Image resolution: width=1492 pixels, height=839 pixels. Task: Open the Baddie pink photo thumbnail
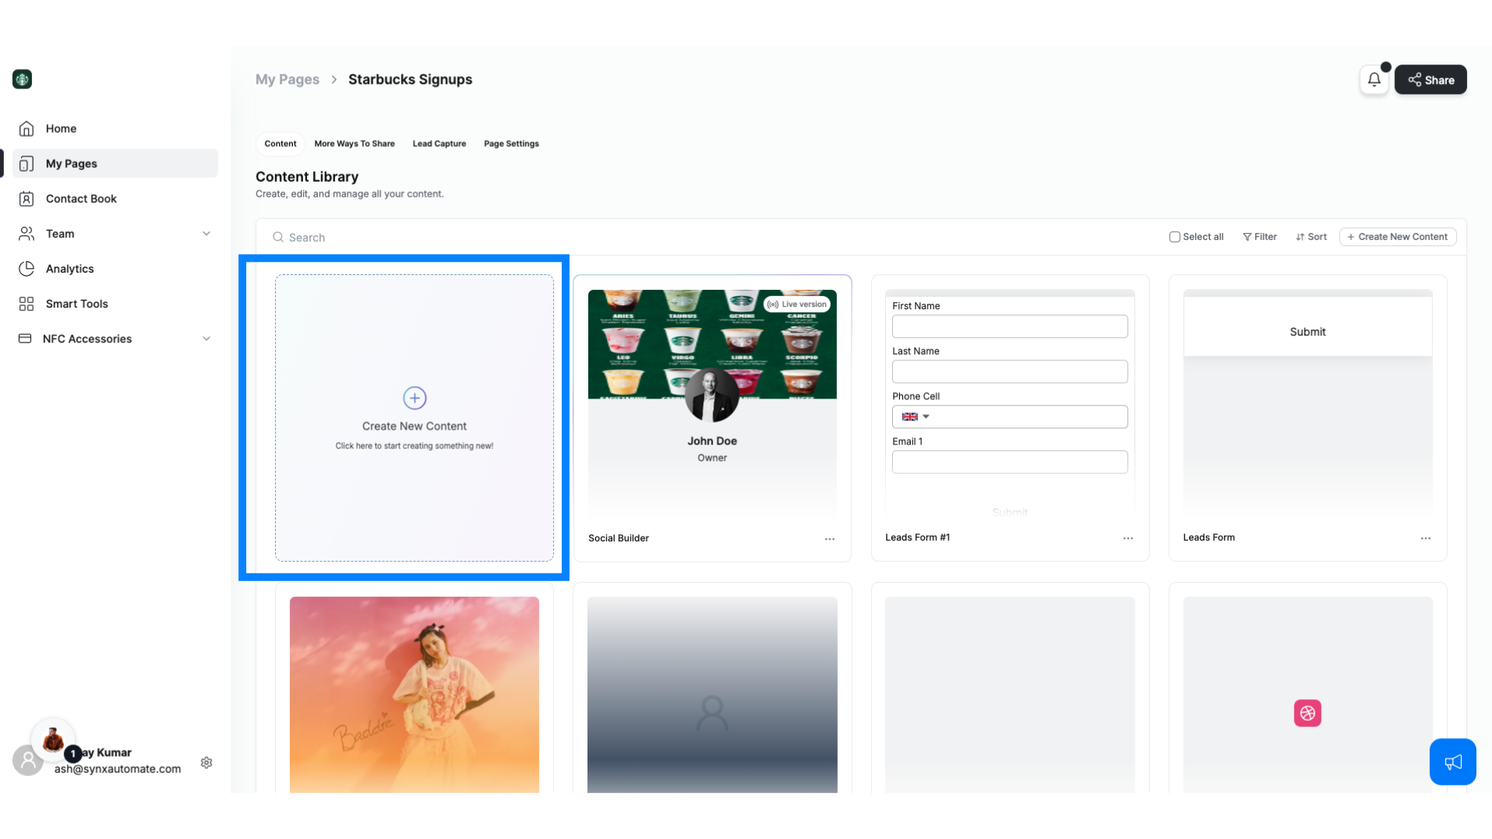[414, 695]
